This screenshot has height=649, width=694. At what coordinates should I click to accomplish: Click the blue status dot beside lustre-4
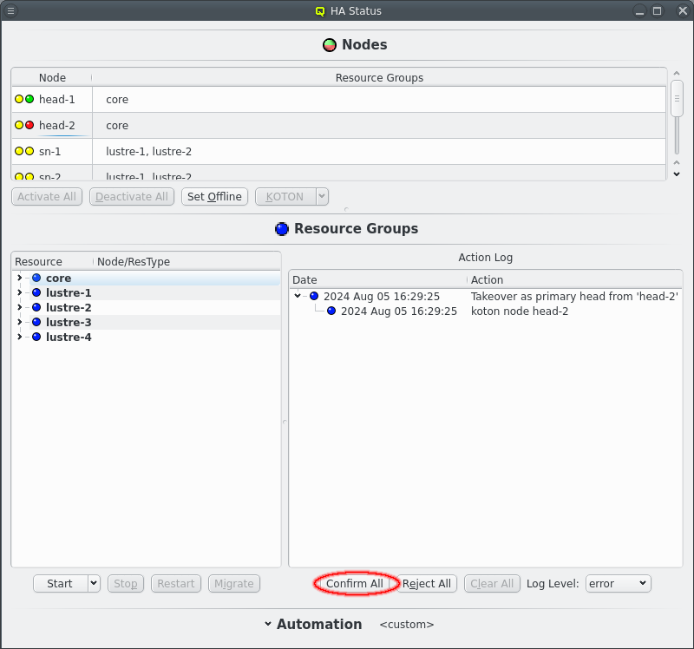click(36, 337)
